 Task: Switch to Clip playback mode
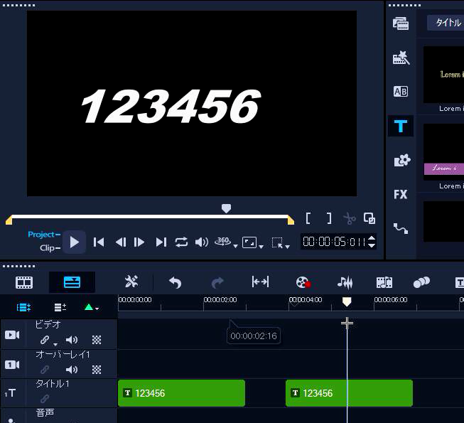pos(50,248)
